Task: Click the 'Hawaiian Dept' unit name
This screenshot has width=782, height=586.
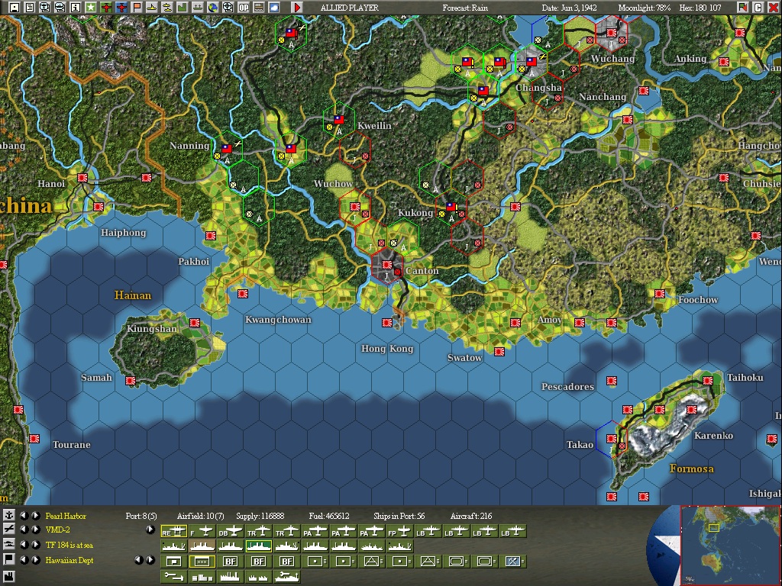Action: tap(69, 560)
